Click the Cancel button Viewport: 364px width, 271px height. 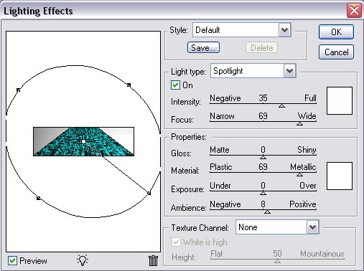336,52
